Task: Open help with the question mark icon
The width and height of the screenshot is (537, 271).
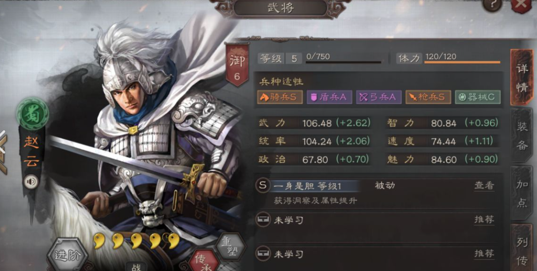Action: point(493,4)
